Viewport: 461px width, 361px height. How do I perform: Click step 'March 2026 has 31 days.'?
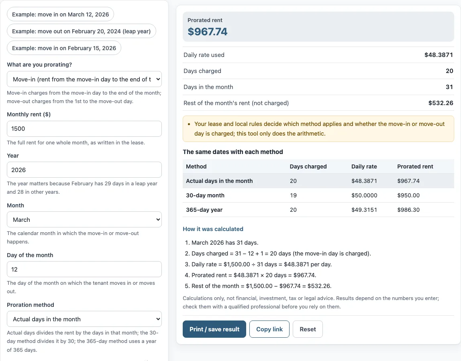pos(225,243)
